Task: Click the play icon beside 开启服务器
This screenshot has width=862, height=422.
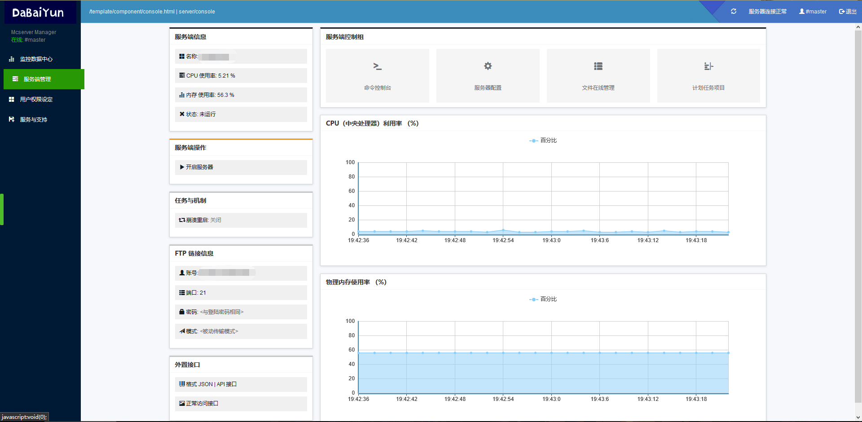Action: tap(182, 167)
